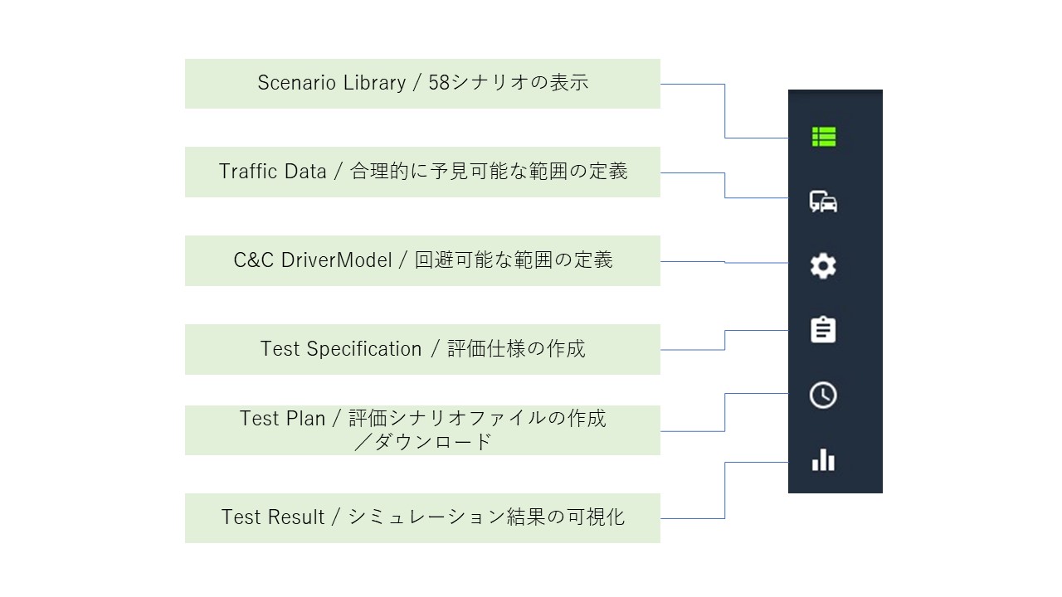Open the C&C DriverModel gear icon
1062x597 pixels.
tap(823, 266)
